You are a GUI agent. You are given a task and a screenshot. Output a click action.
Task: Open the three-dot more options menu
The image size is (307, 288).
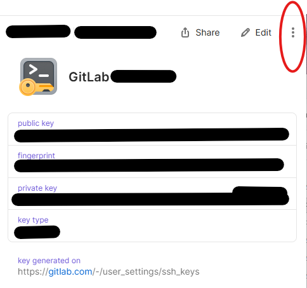(x=293, y=32)
